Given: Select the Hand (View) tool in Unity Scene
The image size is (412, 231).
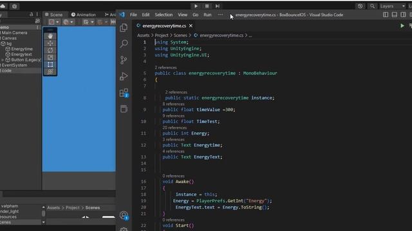Looking at the screenshot, I should [50, 36].
